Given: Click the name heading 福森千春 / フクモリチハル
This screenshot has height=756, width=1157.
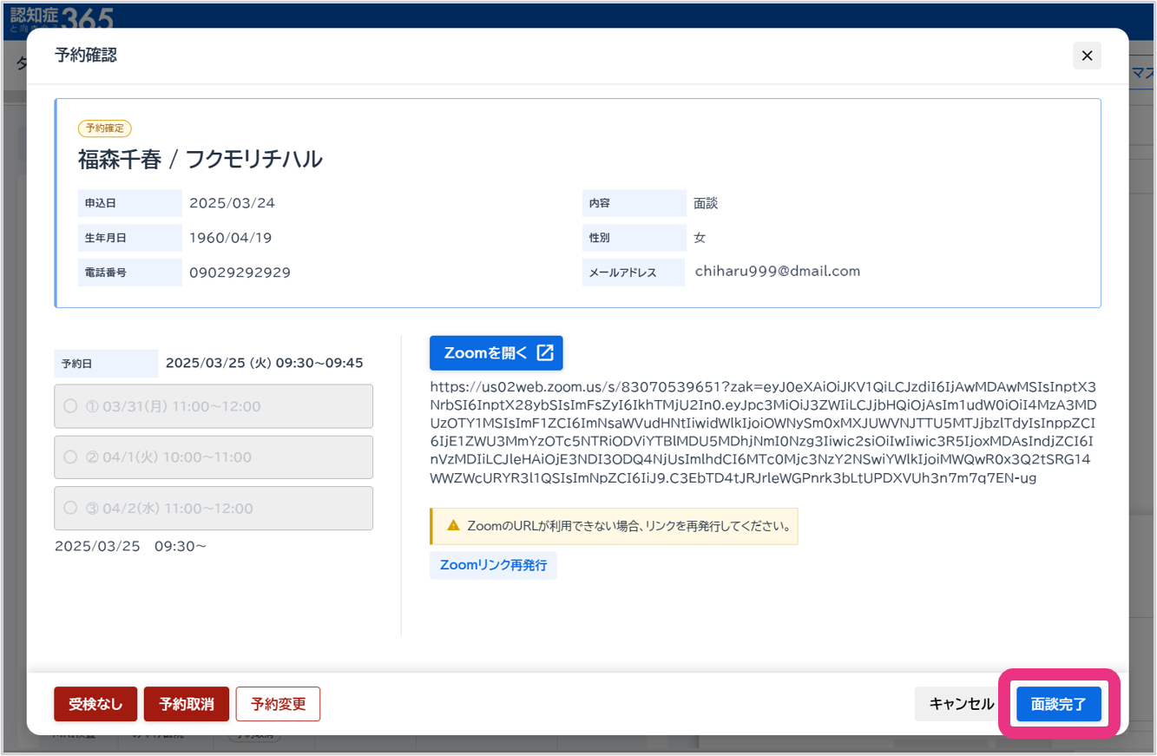Looking at the screenshot, I should [x=201, y=159].
